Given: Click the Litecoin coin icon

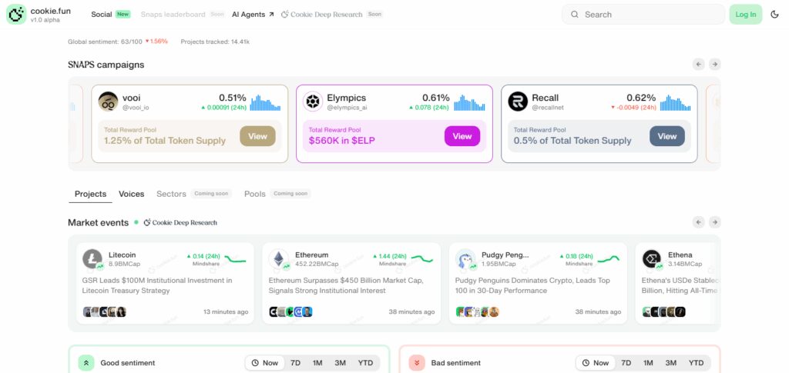Looking at the screenshot, I should click(92, 259).
